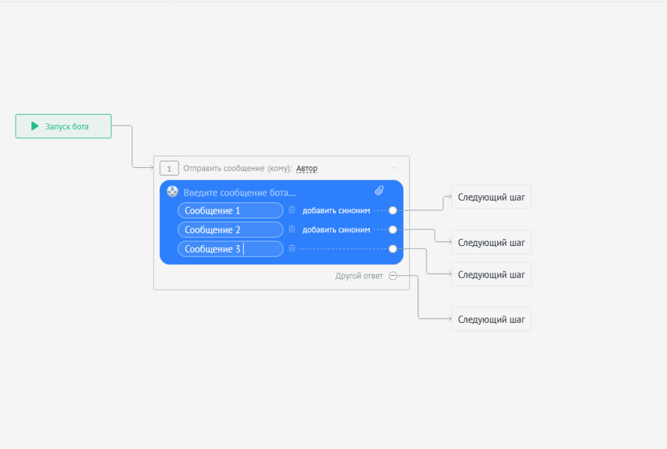This screenshot has width=667, height=449.
Task: Edit the Сообщение 2 button field
Action: coord(230,230)
